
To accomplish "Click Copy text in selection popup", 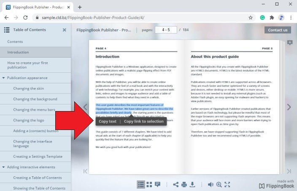I will click(x=108, y=122).
